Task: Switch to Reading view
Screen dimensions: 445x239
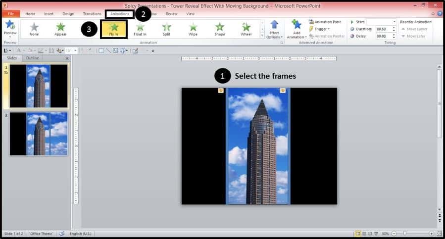Action: pyautogui.click(x=370, y=234)
